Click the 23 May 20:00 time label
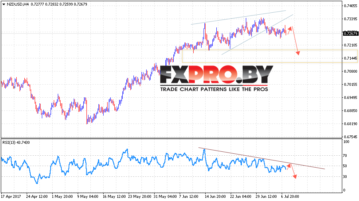 pos(140,197)
